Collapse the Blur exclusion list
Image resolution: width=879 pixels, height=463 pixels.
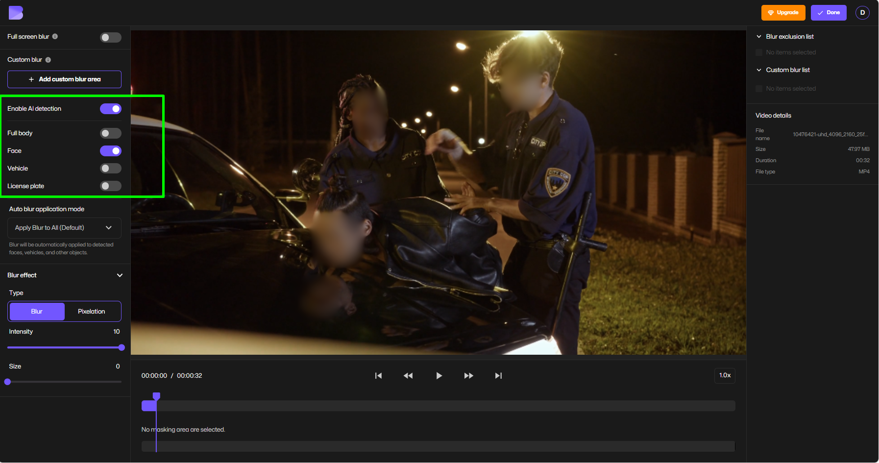coord(759,36)
